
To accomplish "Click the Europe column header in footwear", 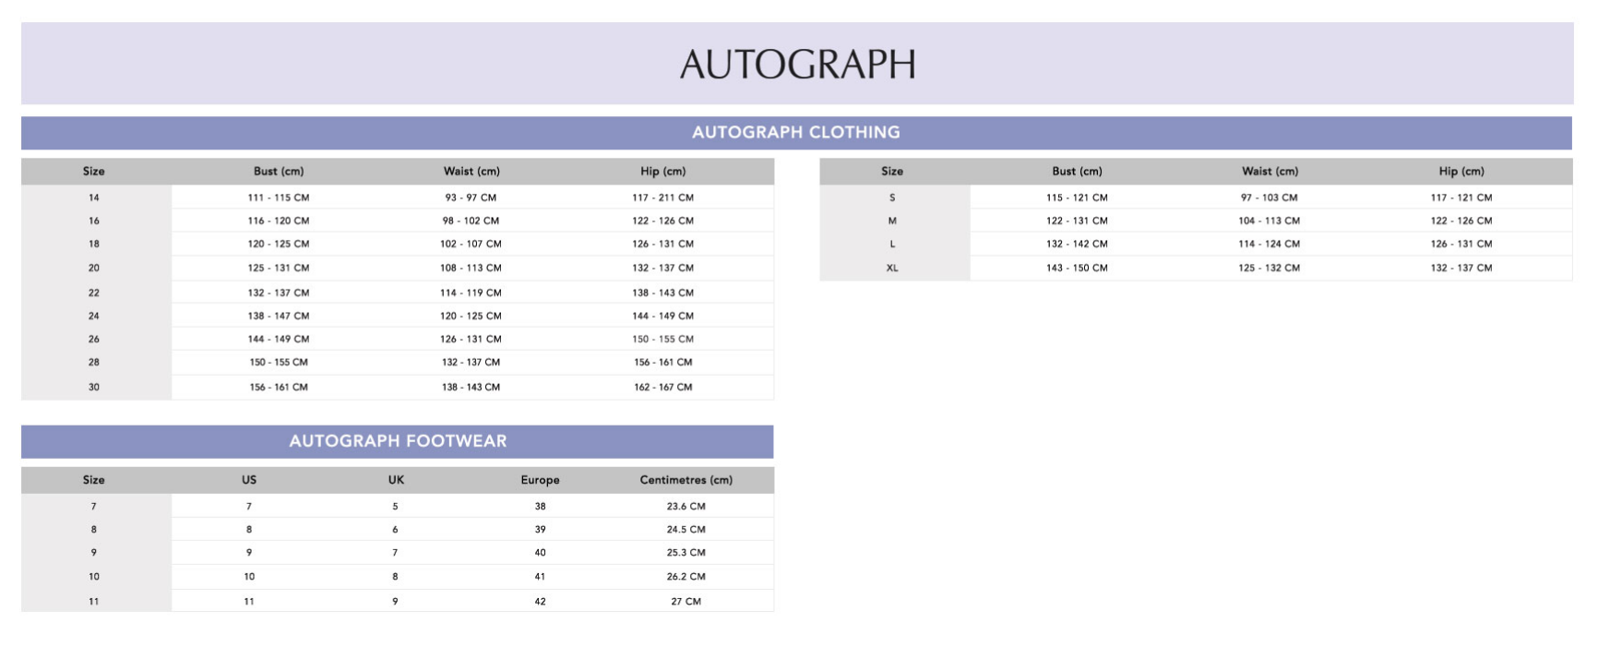I will [540, 480].
